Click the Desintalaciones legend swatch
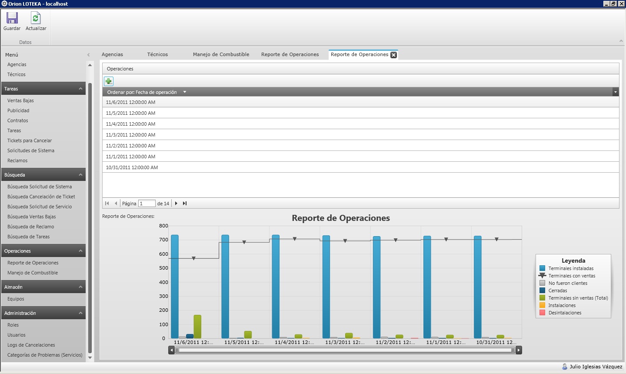Image resolution: width=626 pixels, height=374 pixels. (x=542, y=313)
